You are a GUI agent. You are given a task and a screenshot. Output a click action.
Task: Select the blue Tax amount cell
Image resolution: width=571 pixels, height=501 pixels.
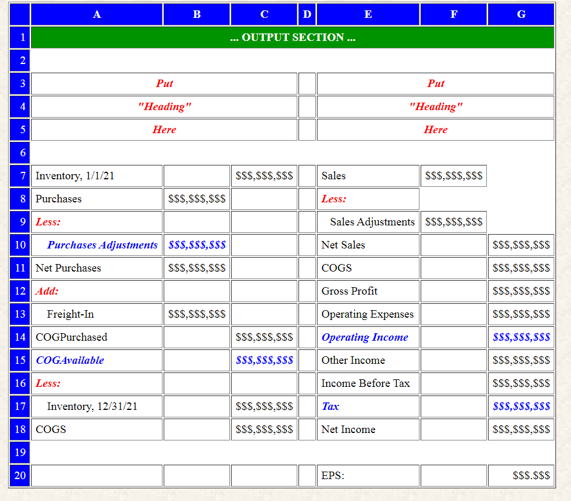[520, 406]
